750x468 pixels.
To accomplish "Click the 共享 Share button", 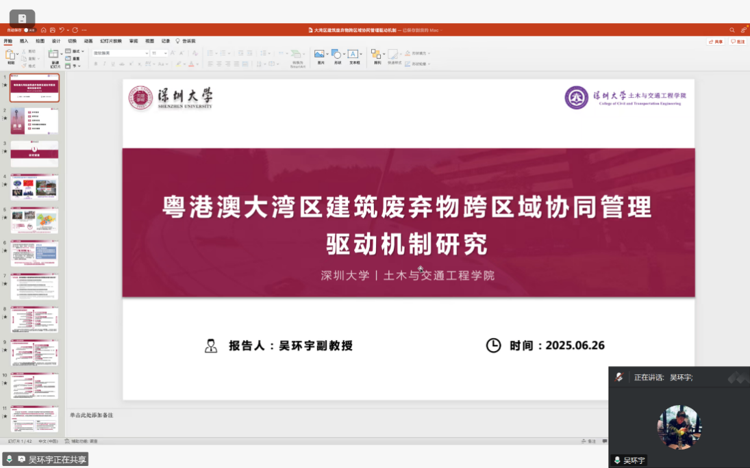I will [x=716, y=42].
